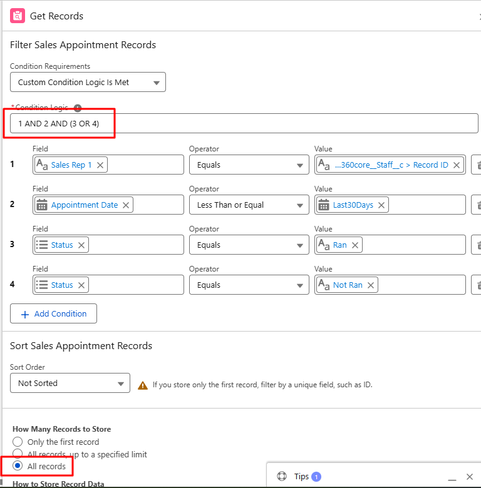Remove Status field in condition 4
Image resolution: width=481 pixels, height=488 pixels.
click(81, 285)
